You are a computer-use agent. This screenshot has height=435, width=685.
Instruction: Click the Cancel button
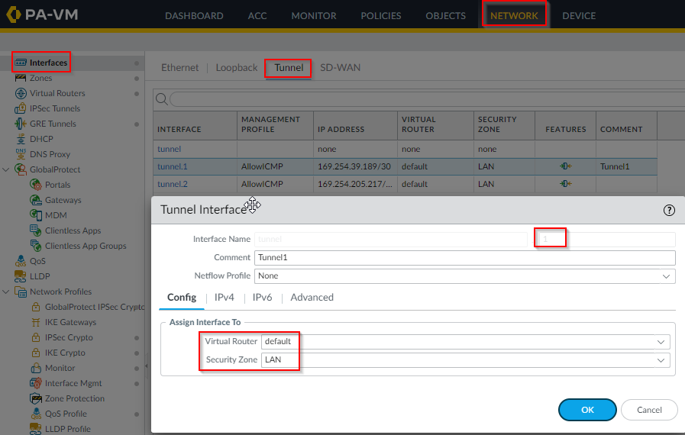[x=649, y=410]
